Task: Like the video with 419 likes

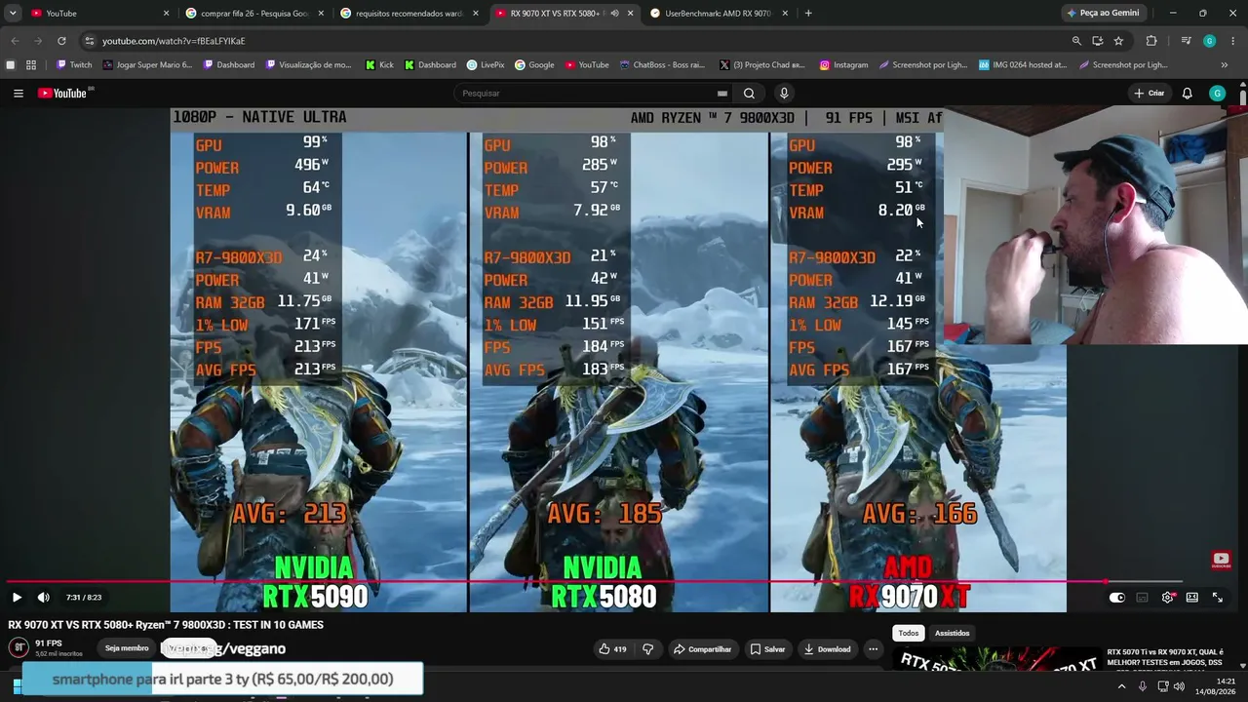Action: pyautogui.click(x=612, y=649)
